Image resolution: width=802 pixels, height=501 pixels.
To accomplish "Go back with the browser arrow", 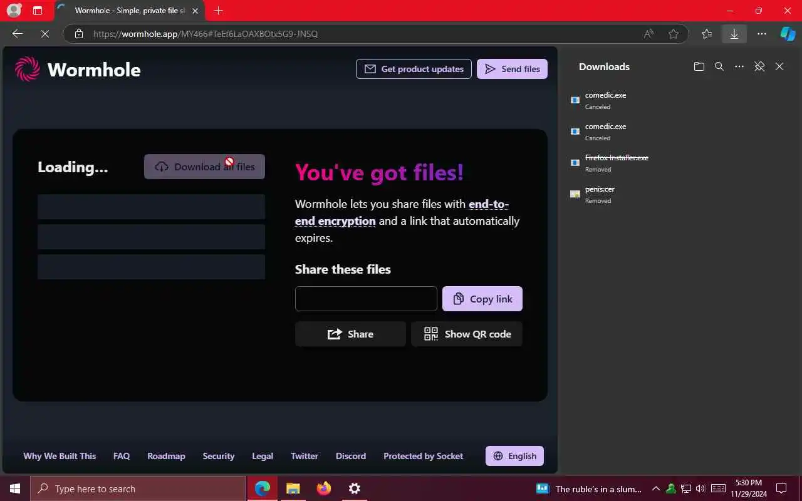I will [18, 34].
